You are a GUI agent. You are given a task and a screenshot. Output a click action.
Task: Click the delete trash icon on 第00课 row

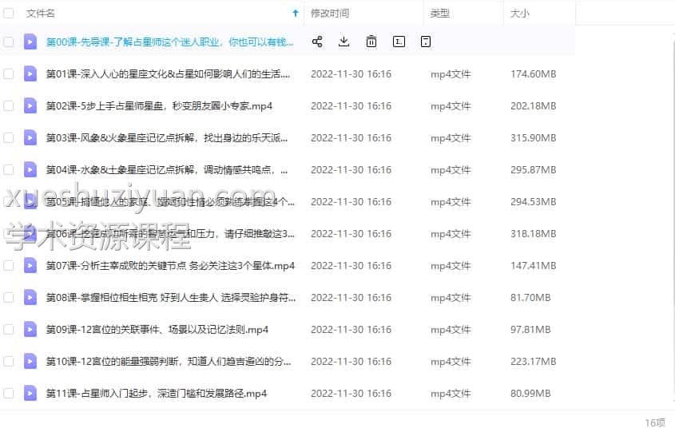pyautogui.click(x=371, y=42)
